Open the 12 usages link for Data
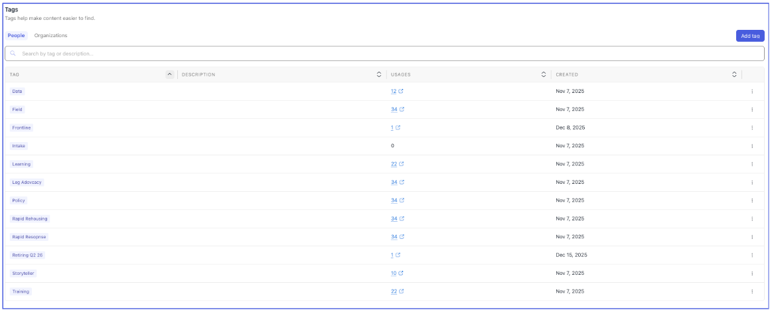772x312 pixels. [394, 91]
